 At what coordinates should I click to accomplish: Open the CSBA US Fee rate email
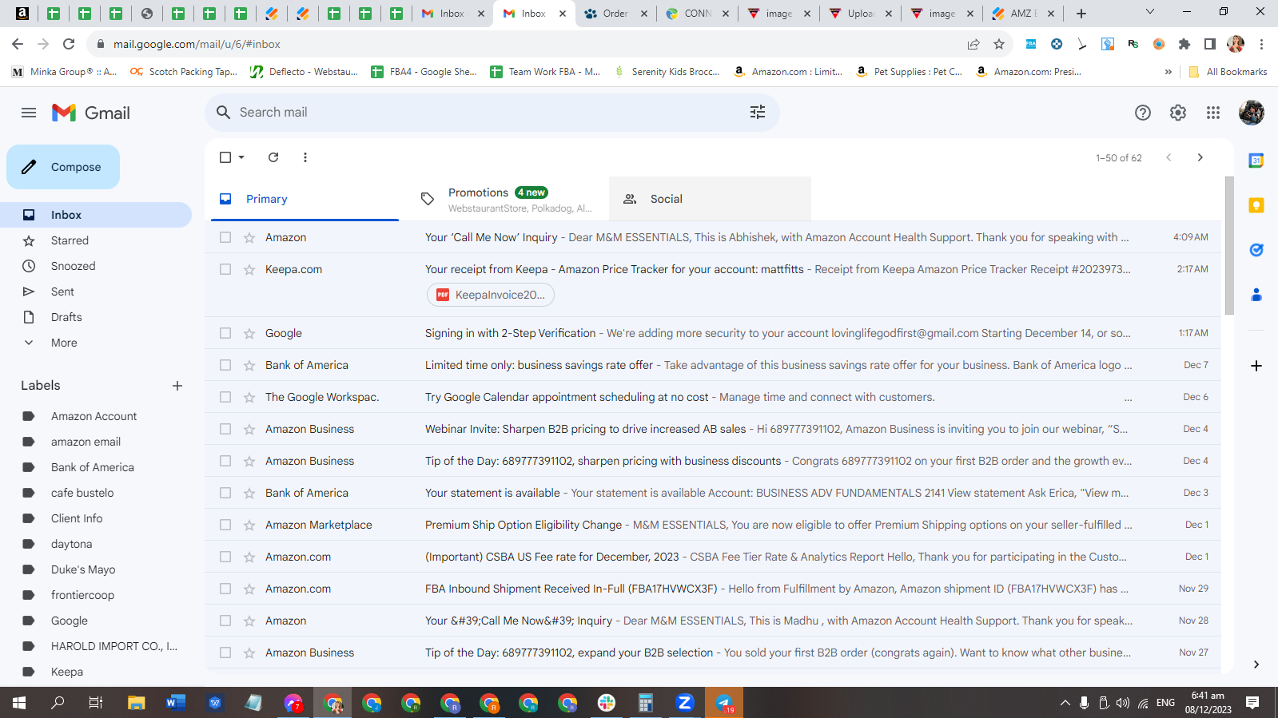pos(713,557)
